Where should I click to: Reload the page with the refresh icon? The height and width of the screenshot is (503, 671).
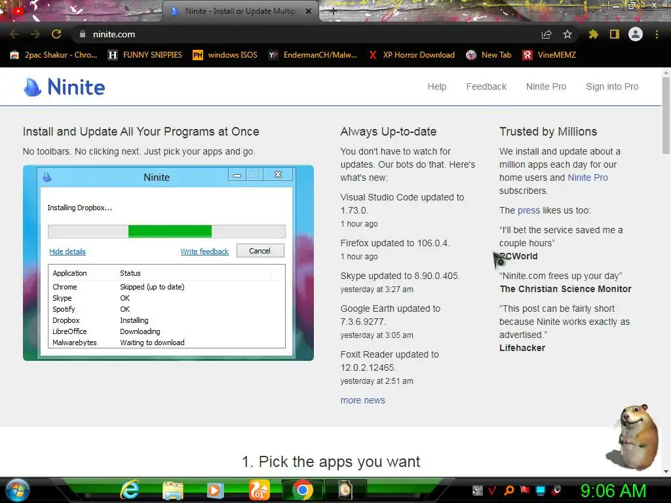pos(56,34)
